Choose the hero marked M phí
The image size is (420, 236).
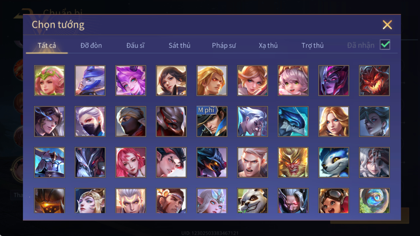point(212,122)
